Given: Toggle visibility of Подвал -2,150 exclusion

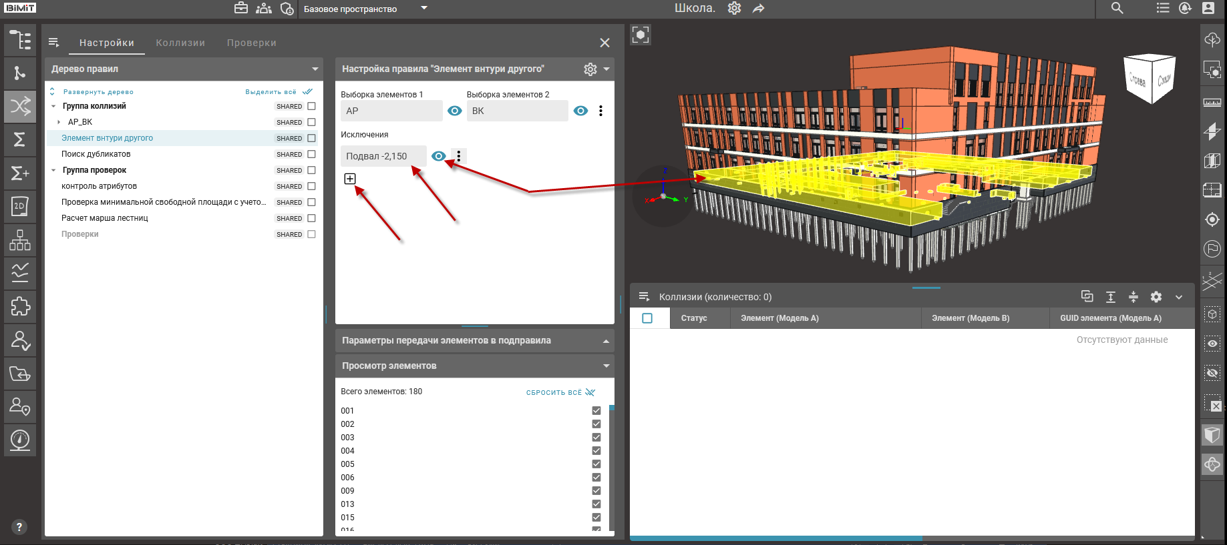Looking at the screenshot, I should 438,156.
